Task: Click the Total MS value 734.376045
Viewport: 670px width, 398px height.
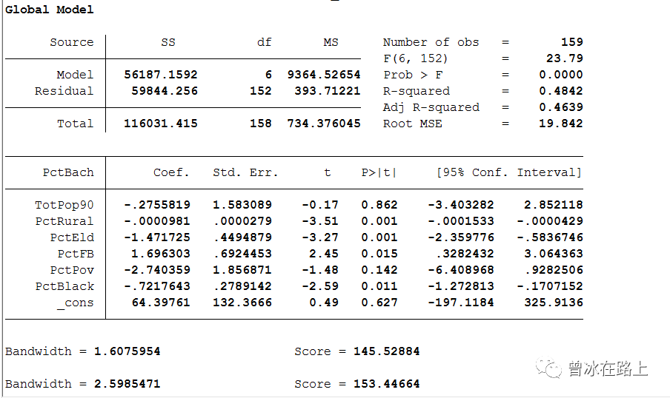Action: tap(323, 124)
